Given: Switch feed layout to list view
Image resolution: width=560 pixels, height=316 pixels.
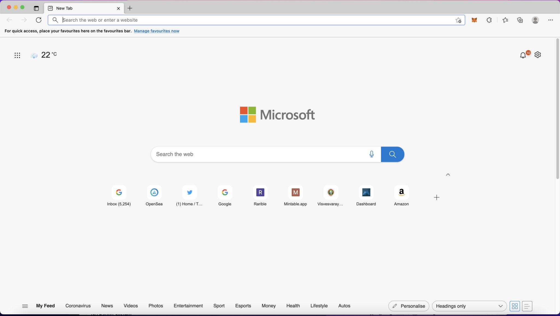Looking at the screenshot, I should pyautogui.click(x=527, y=306).
